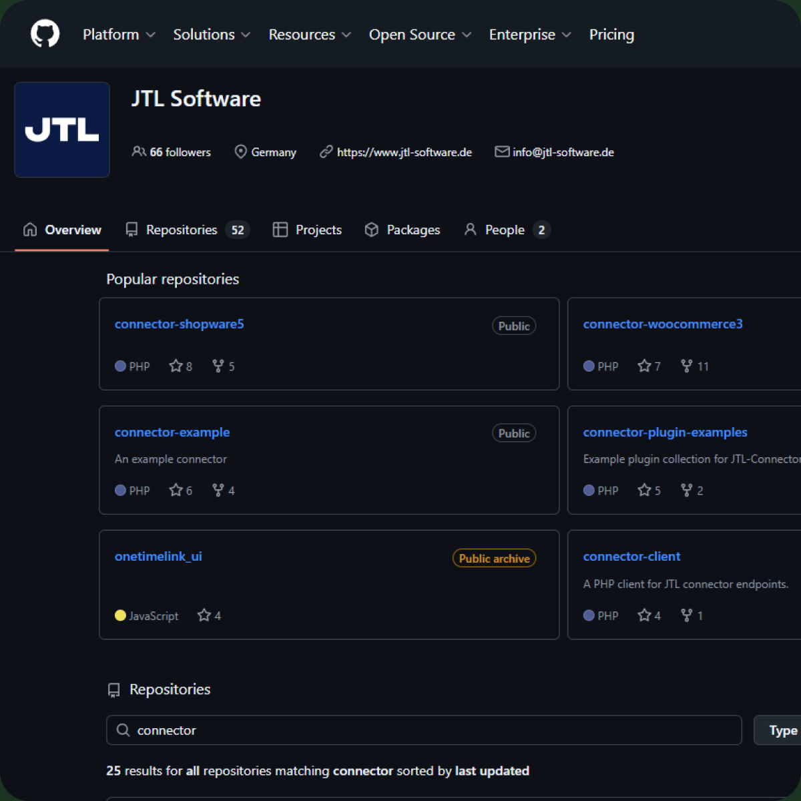View stargazers of connector-shopware5

pyautogui.click(x=181, y=366)
